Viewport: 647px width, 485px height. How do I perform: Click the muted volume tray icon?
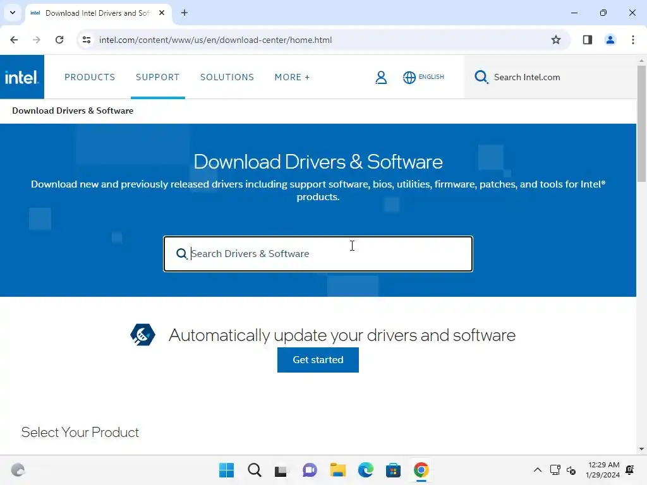pos(571,470)
